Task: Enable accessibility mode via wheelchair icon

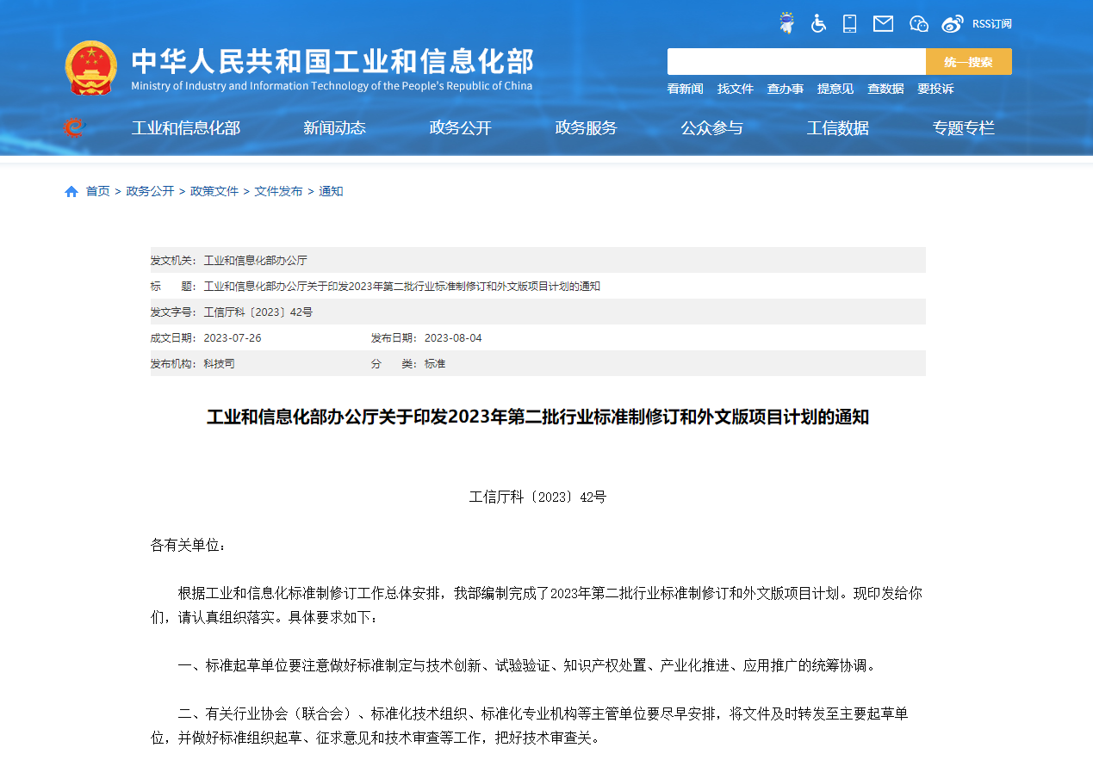Action: coord(818,23)
